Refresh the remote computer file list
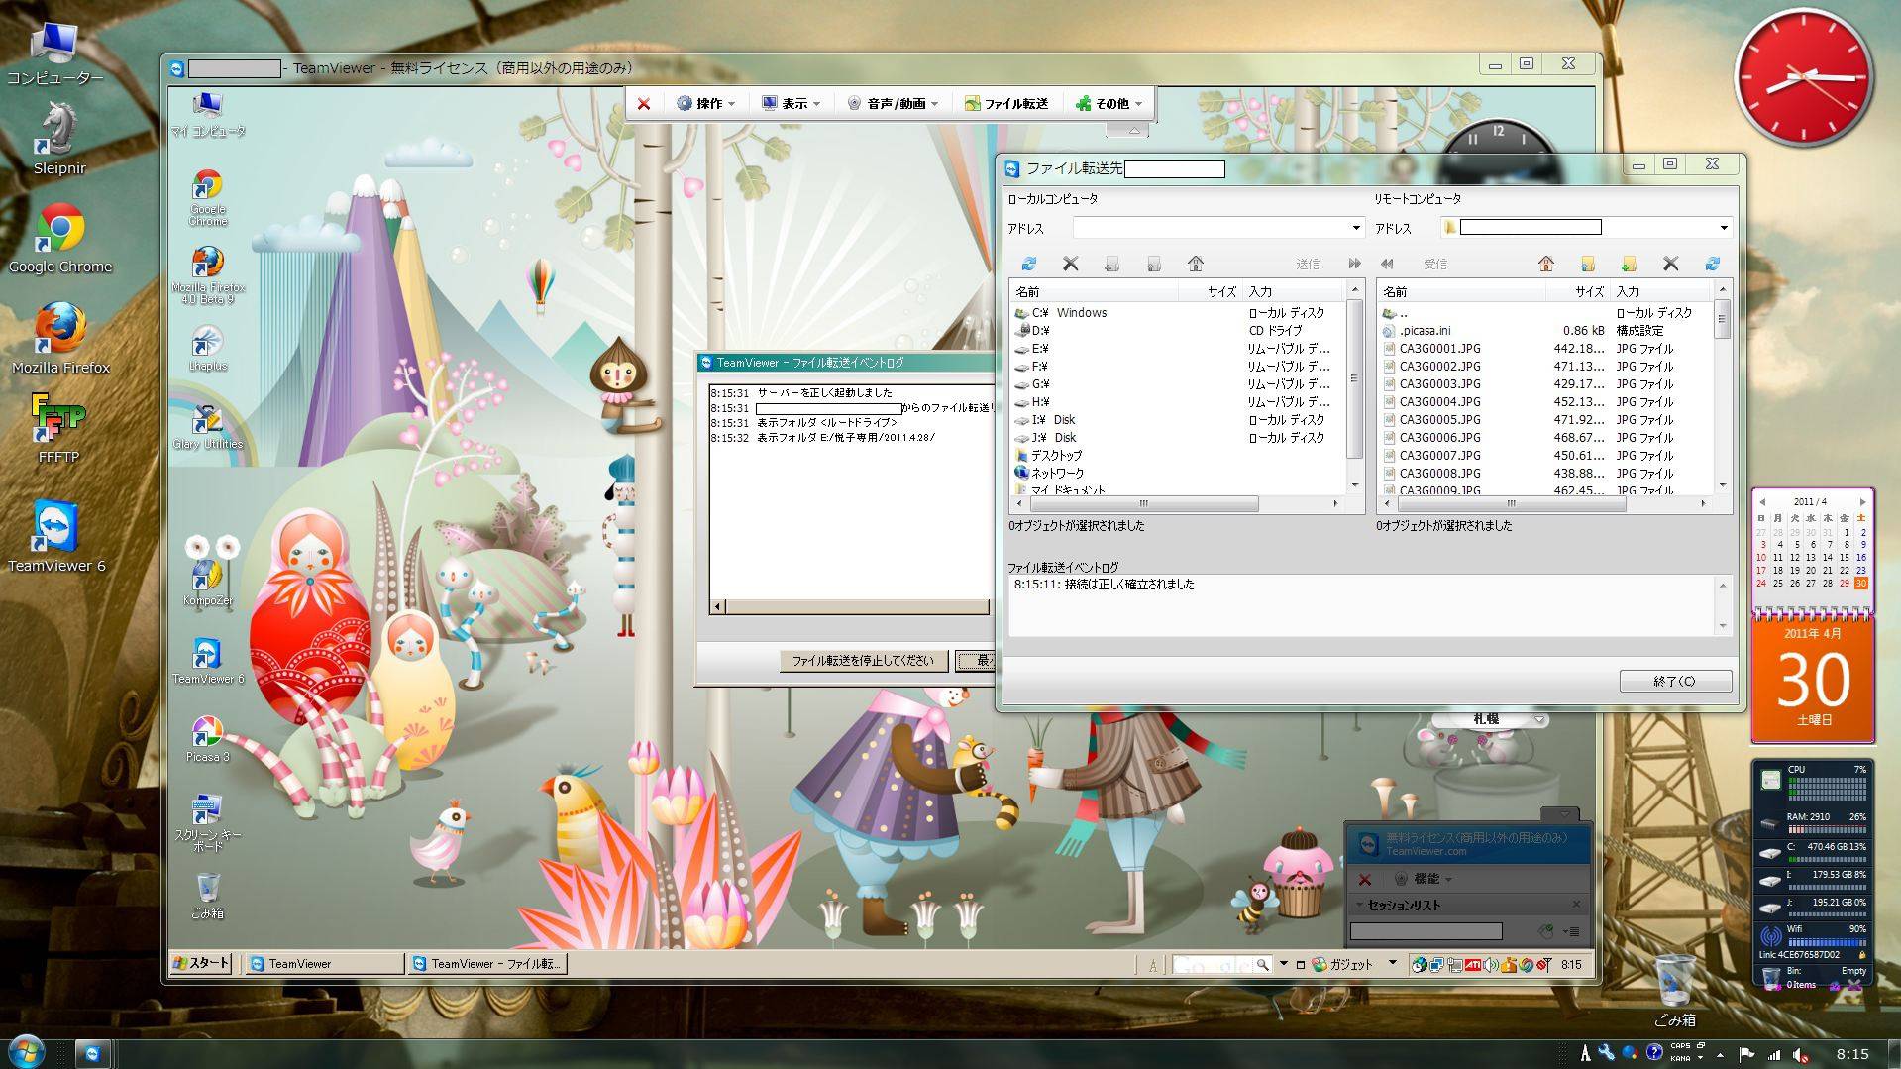The width and height of the screenshot is (1901, 1069). click(x=1712, y=264)
